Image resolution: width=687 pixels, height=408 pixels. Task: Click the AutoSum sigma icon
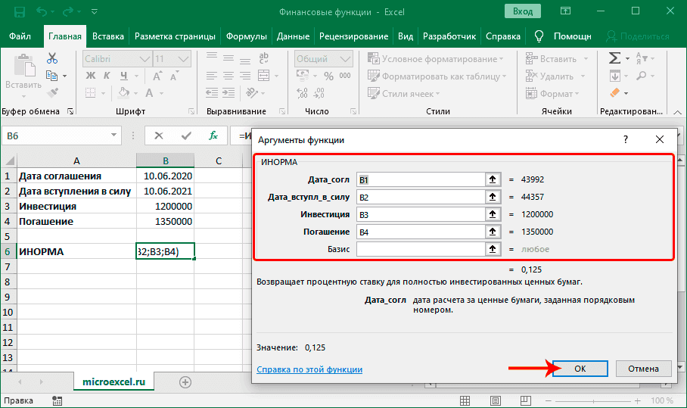614,58
